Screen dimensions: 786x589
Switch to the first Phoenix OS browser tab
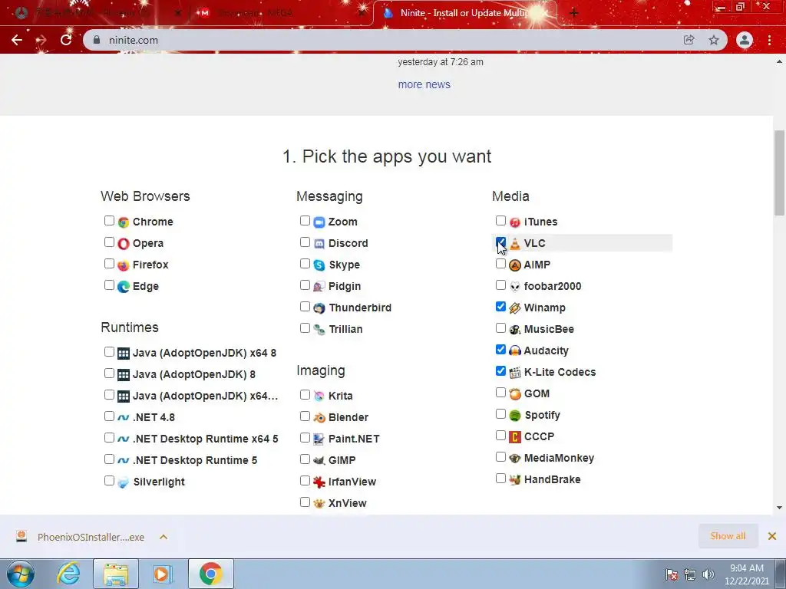(97, 13)
